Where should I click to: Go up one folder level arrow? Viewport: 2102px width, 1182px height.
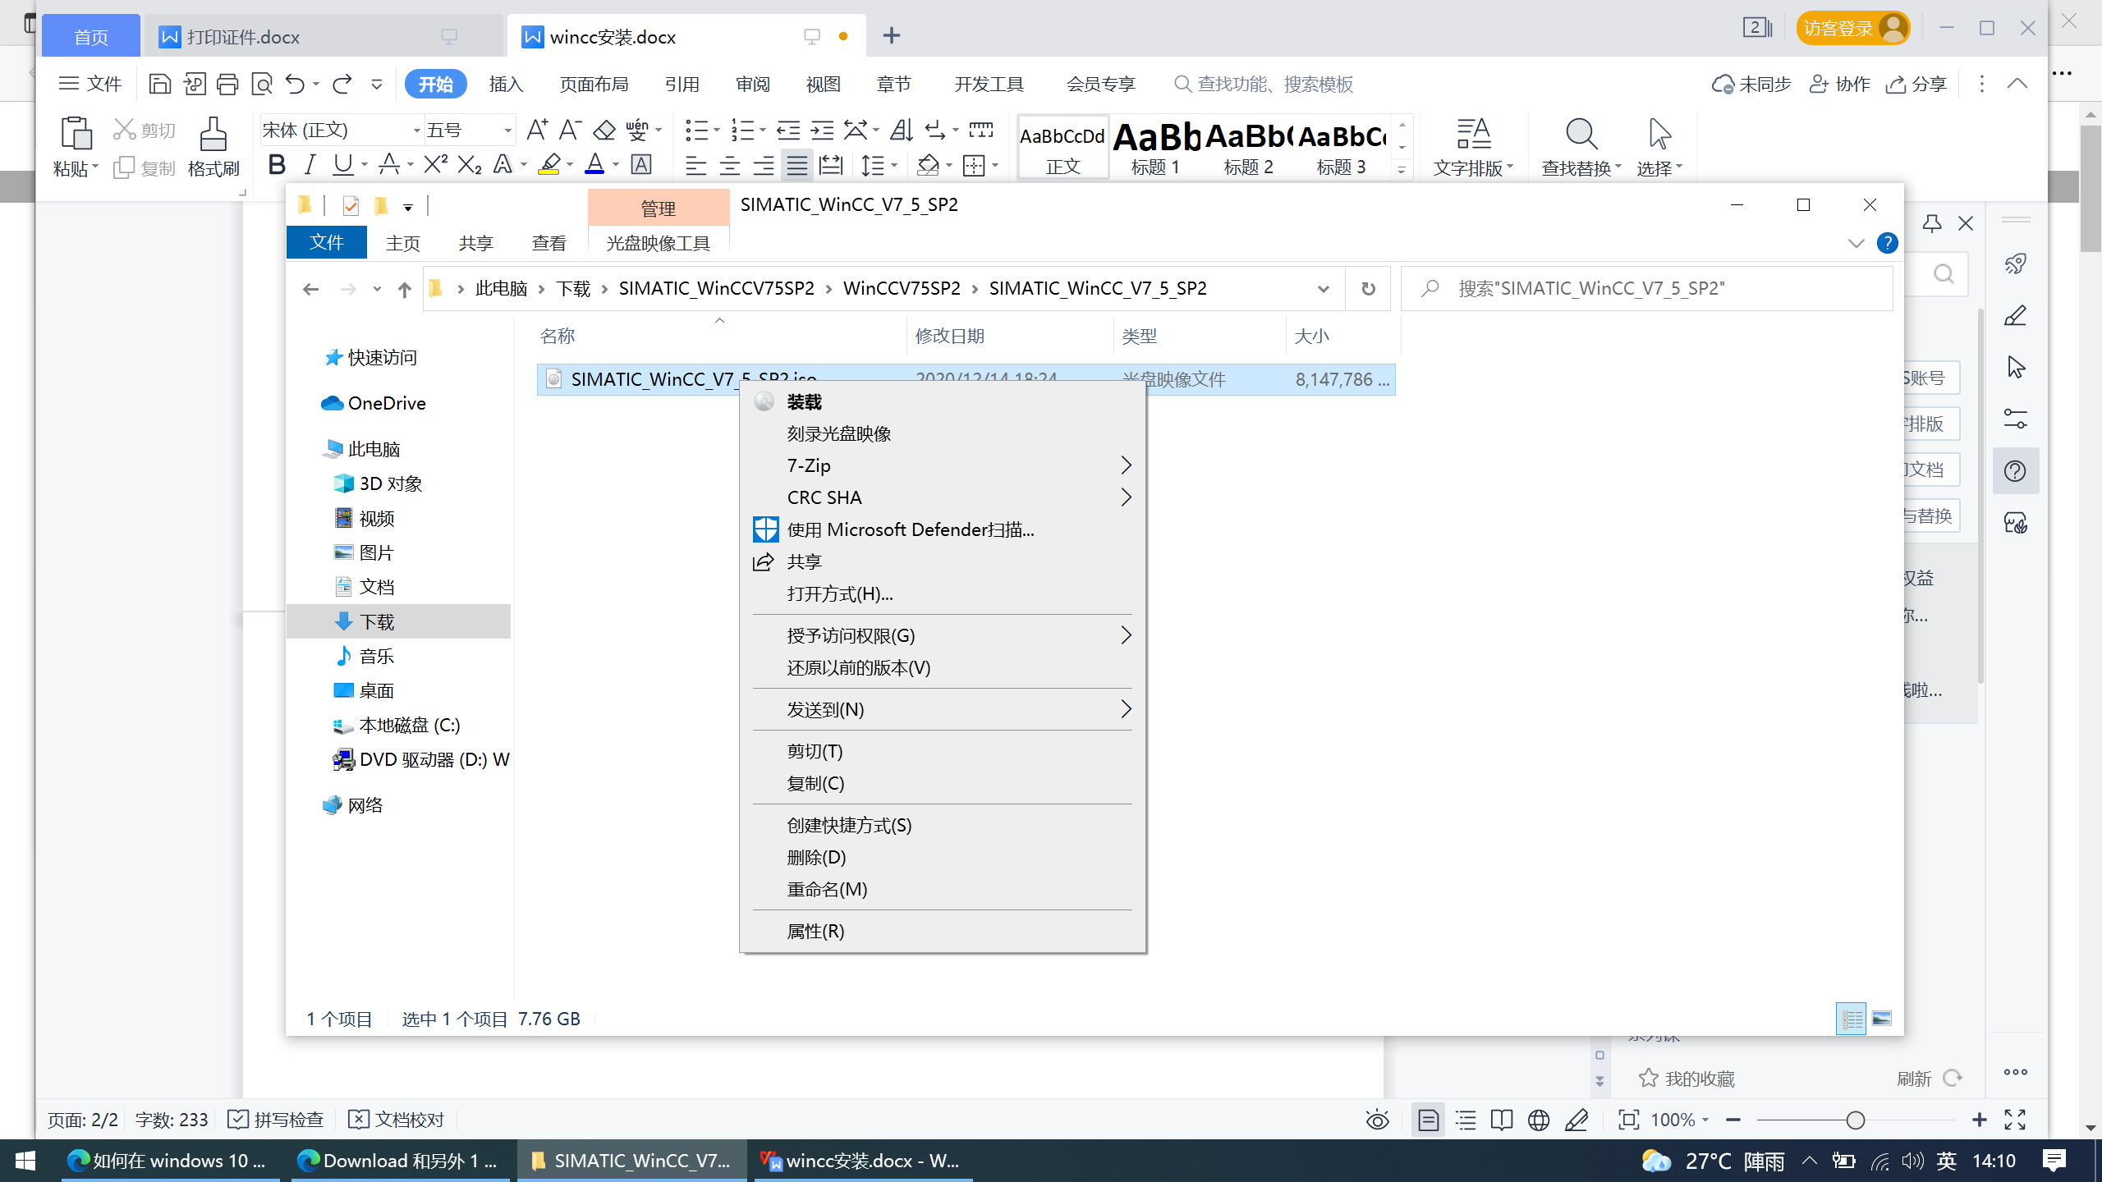(404, 289)
